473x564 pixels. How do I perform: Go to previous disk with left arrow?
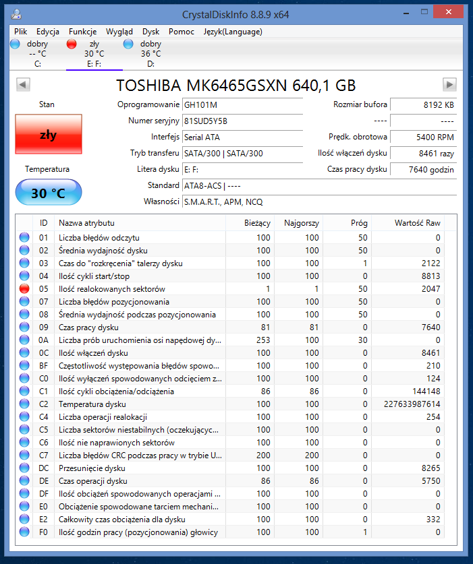(x=23, y=84)
